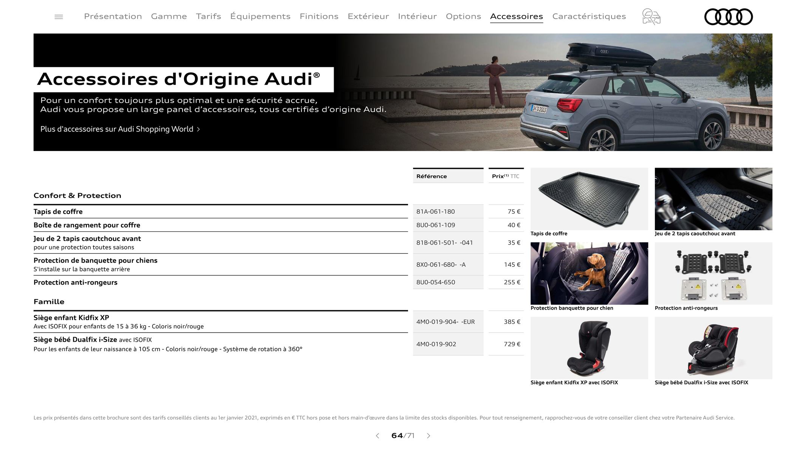Image resolution: width=806 pixels, height=453 pixels.
Task: Switch to the Équipements tab
Action: point(260,16)
